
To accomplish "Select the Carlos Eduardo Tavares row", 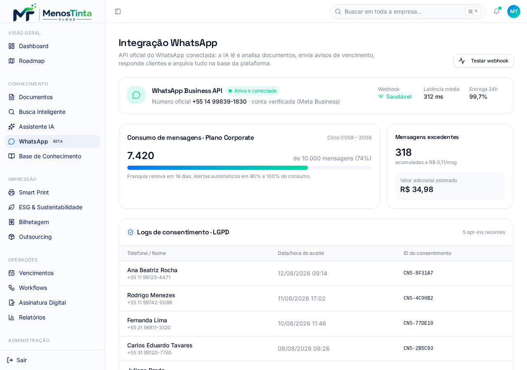I will 316,349.
